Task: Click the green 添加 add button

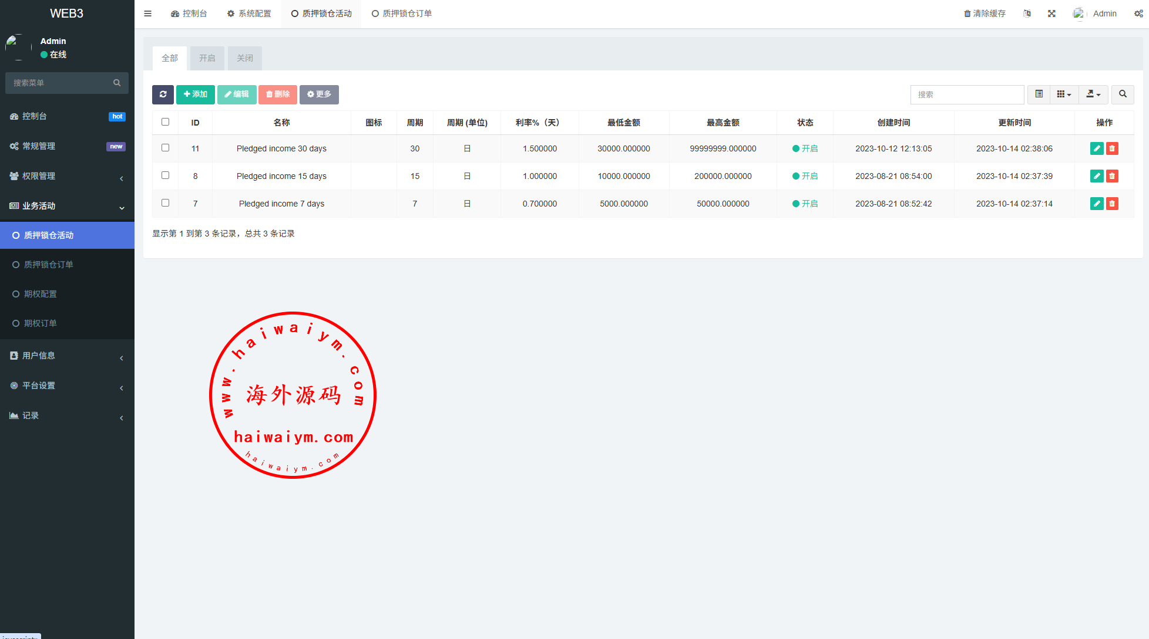Action: click(195, 94)
